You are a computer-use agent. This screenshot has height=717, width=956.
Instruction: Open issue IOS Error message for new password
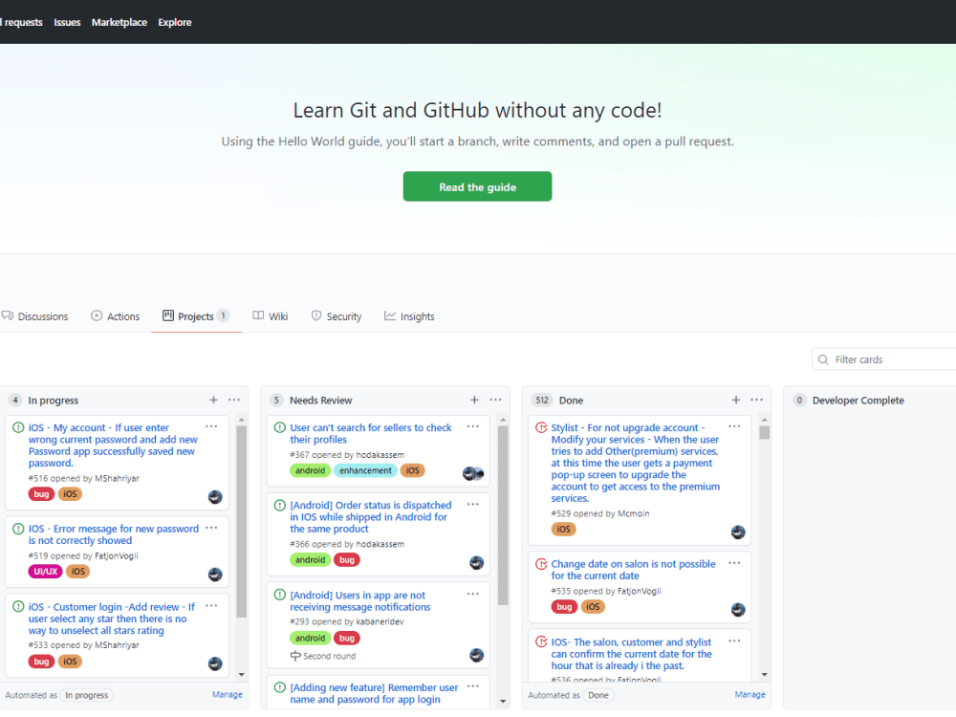pyautogui.click(x=114, y=534)
